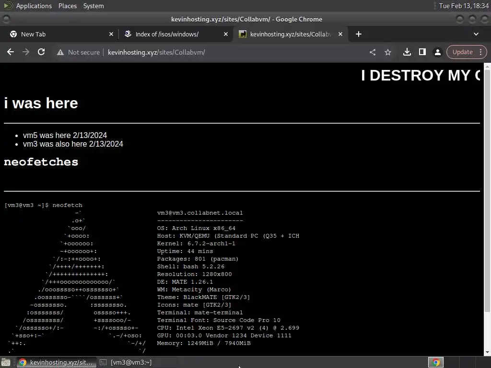Open the Places menu

click(67, 6)
